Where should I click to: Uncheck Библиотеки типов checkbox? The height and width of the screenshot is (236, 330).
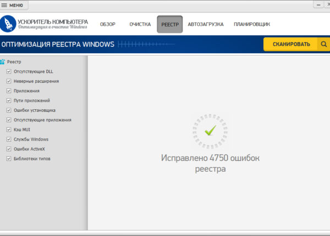pyautogui.click(x=9, y=159)
